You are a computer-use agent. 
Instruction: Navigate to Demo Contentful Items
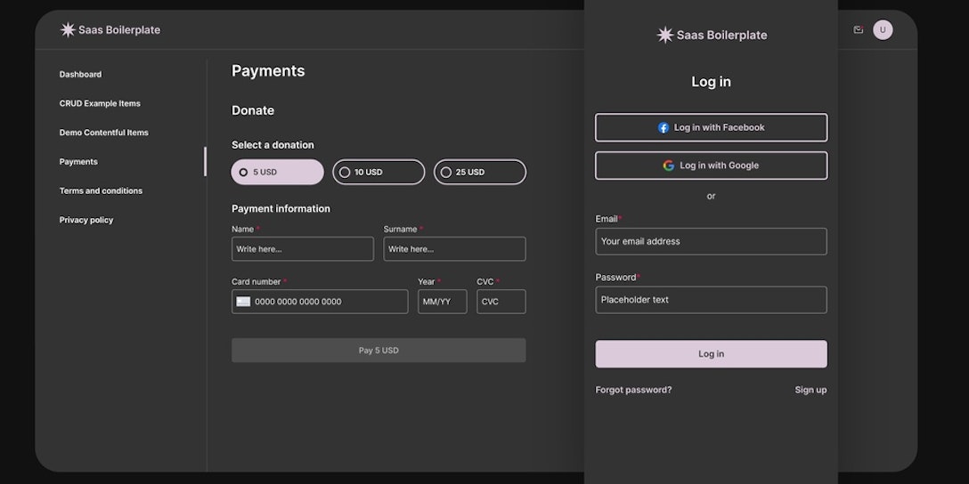click(x=103, y=133)
